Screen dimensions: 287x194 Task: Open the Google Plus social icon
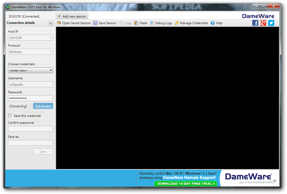(x=263, y=23)
